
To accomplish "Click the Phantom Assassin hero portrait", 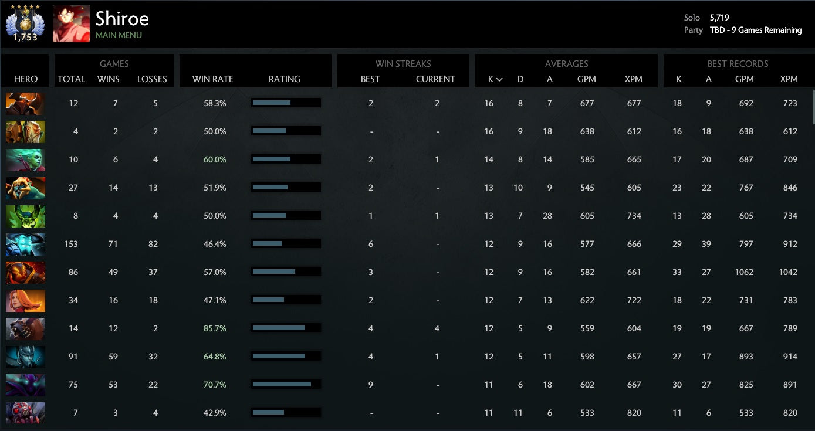I will [25, 357].
